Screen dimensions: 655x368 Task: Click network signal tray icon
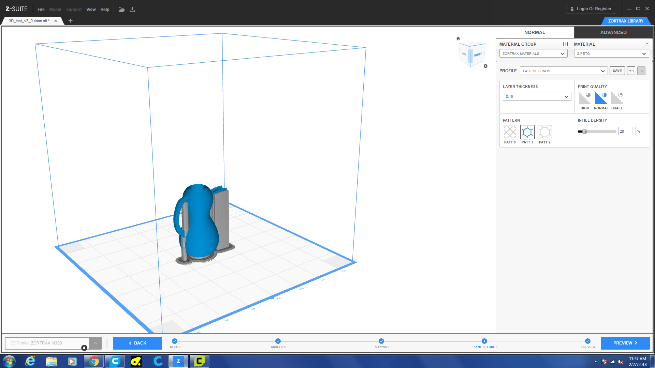coord(612,362)
